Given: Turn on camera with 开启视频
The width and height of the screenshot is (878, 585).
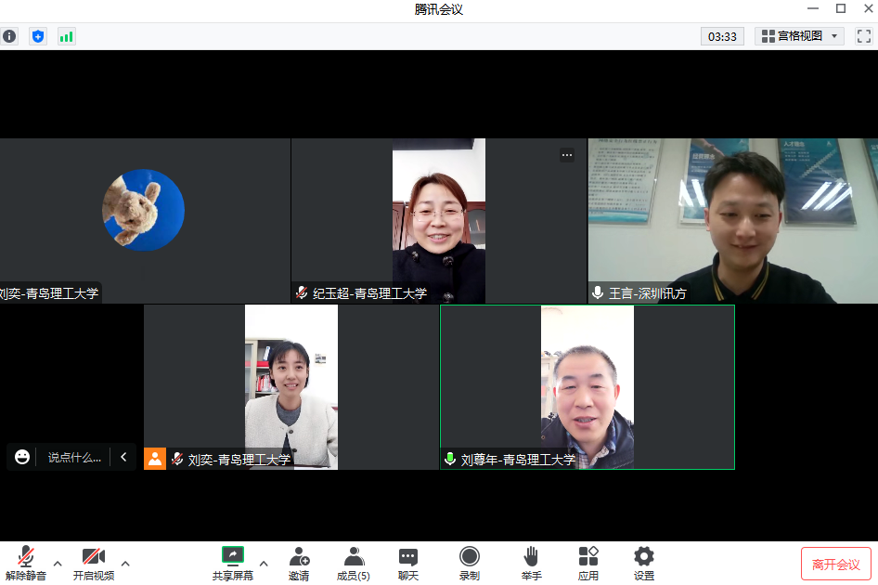Looking at the screenshot, I should (x=94, y=563).
